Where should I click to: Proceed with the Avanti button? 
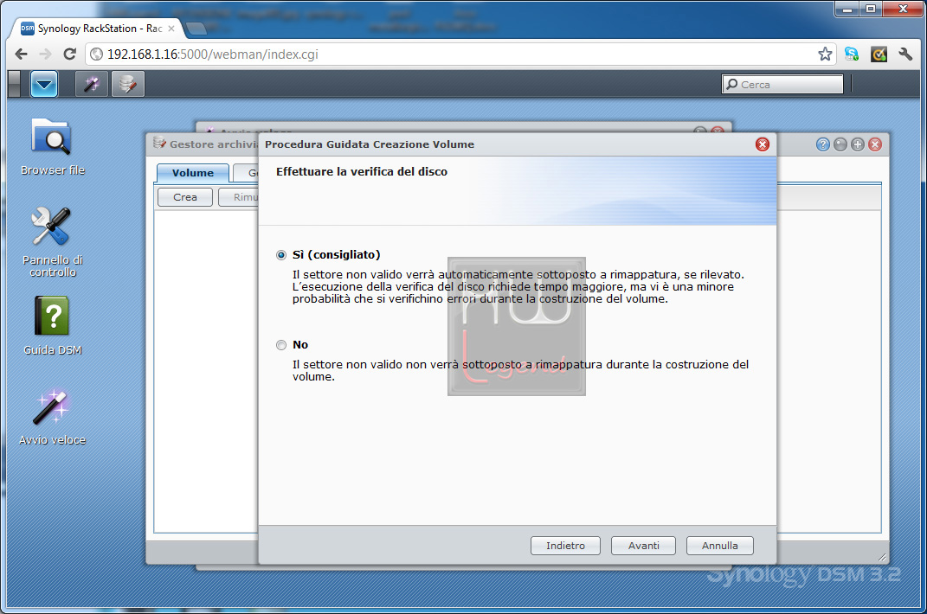coord(643,546)
